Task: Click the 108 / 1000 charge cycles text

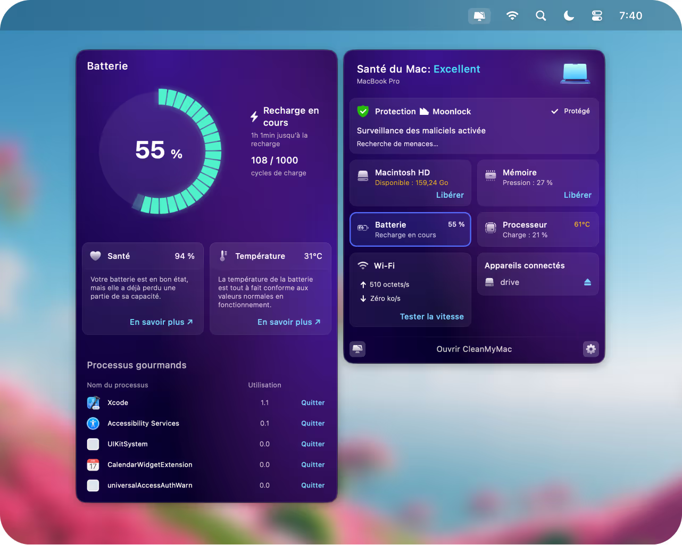Action: [275, 161]
